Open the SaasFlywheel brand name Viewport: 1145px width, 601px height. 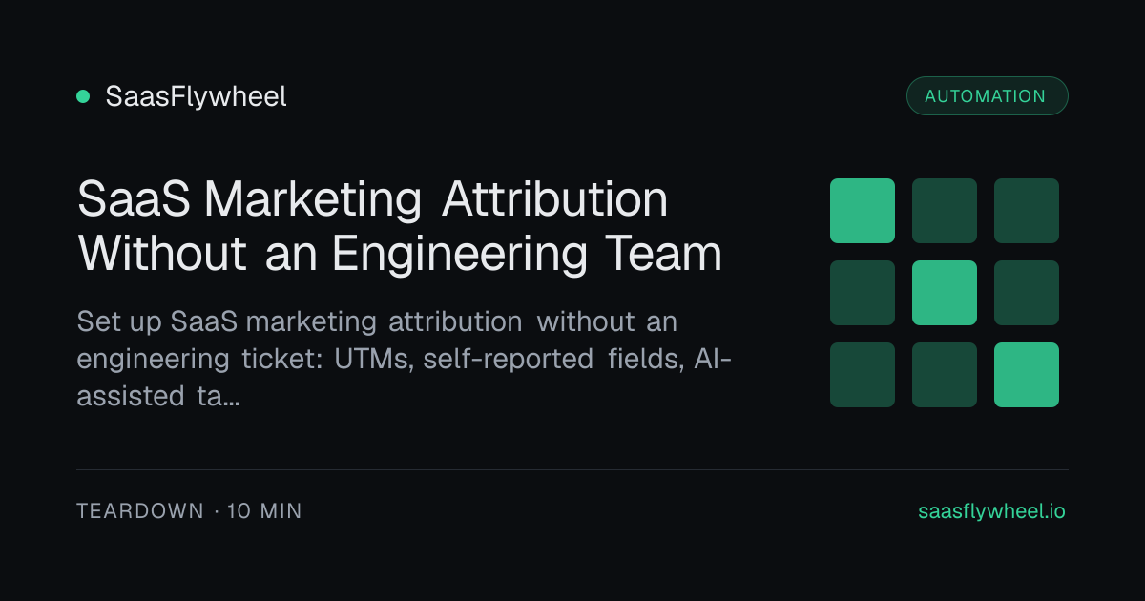[196, 96]
